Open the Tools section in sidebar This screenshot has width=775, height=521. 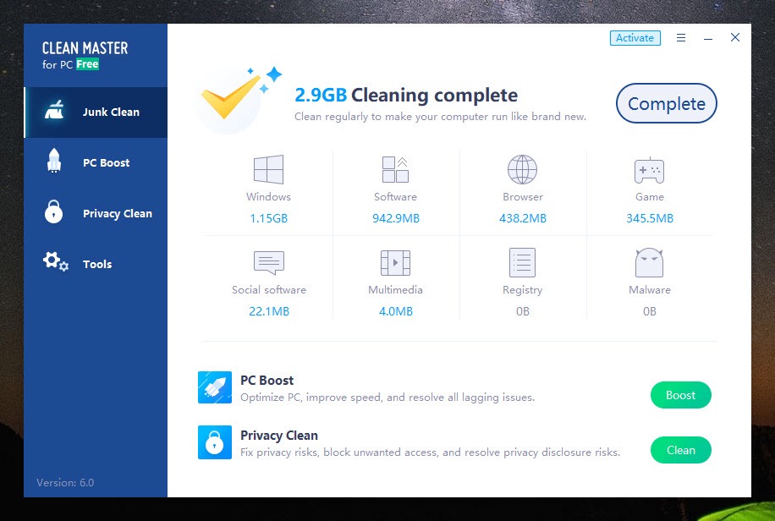(x=96, y=264)
